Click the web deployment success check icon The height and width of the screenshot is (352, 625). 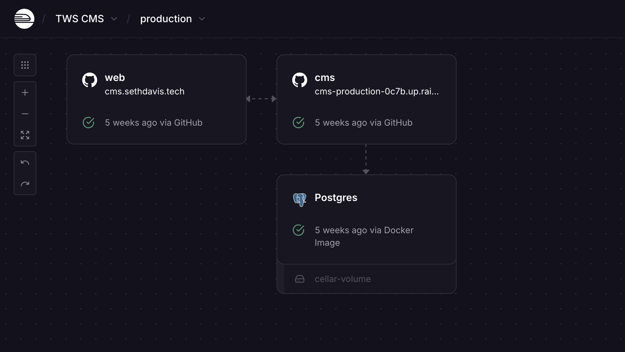pyautogui.click(x=89, y=123)
